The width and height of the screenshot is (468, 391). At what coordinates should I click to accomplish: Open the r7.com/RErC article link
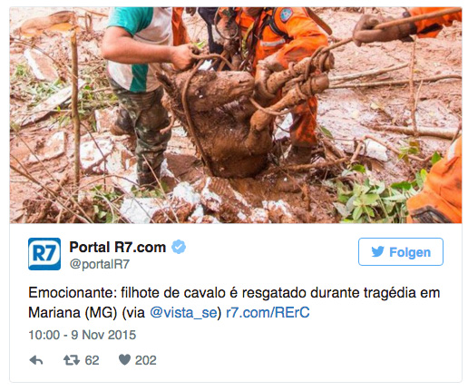coord(268,312)
